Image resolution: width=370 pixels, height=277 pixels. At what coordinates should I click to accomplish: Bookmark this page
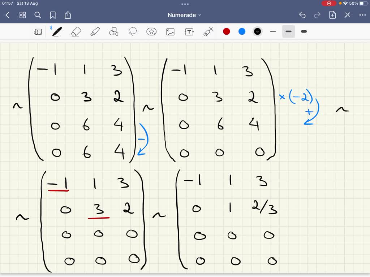[x=53, y=15]
